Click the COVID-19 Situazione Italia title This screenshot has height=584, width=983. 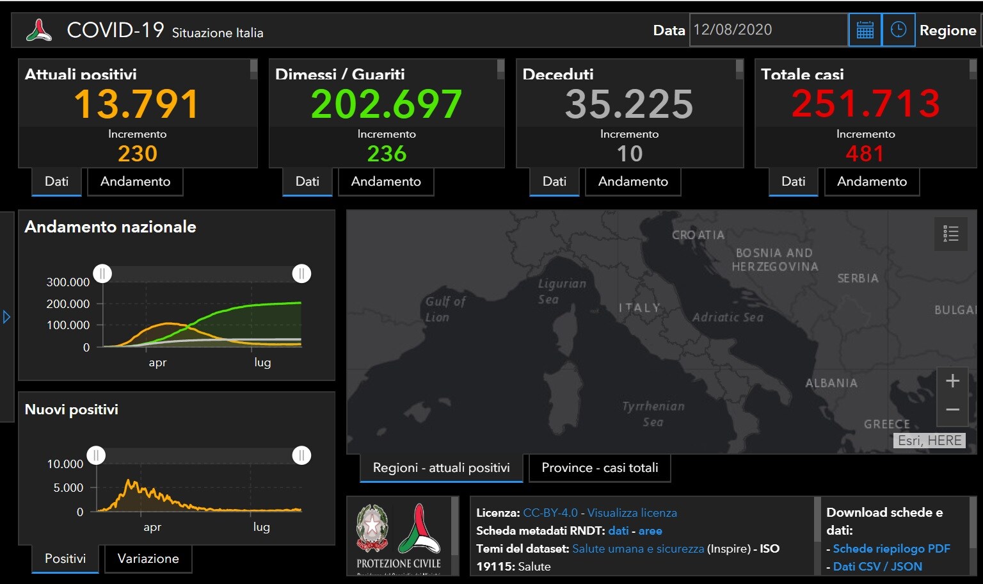point(165,30)
